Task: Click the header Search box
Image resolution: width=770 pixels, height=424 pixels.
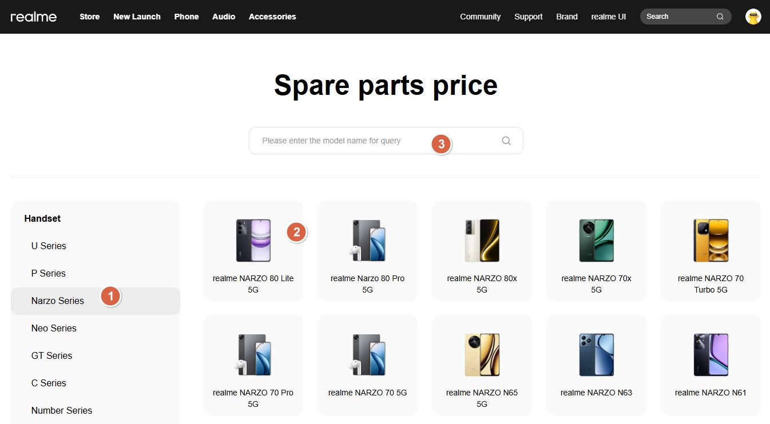Action: tap(678, 17)
